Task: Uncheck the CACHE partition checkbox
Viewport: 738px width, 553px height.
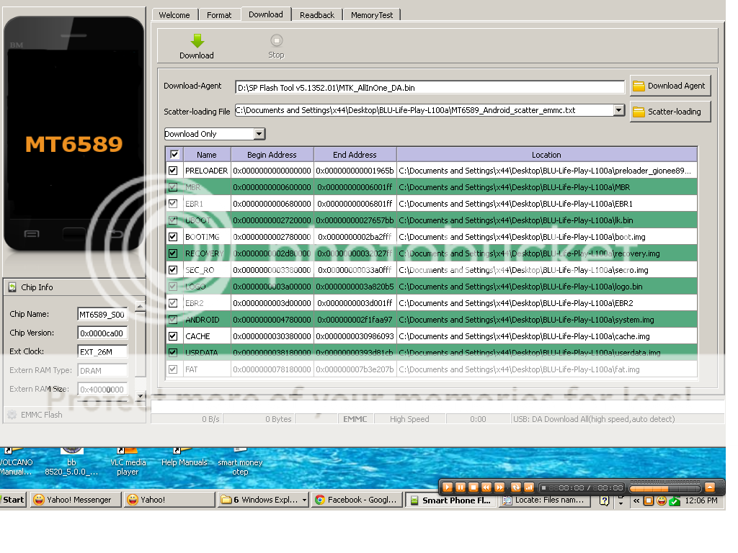Action: click(173, 336)
